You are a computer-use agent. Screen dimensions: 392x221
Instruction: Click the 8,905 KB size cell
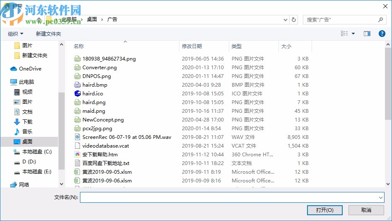coord(298,137)
